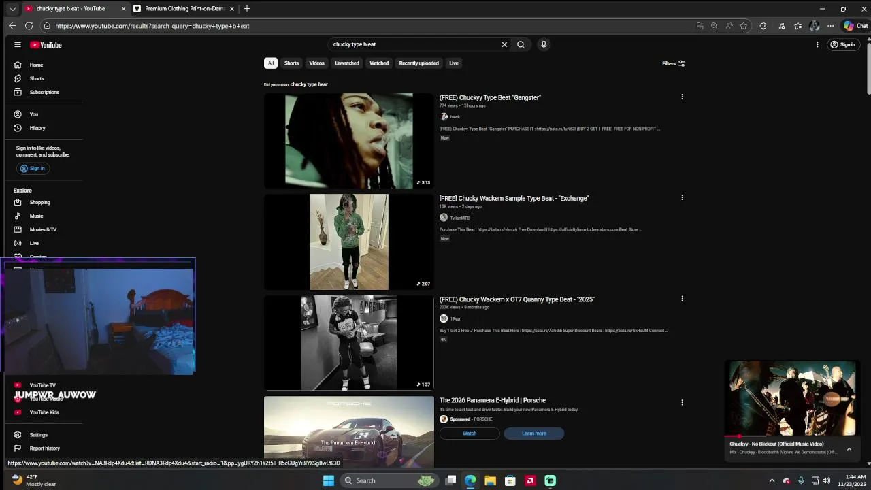Open the TylianMTB channel link
Viewport: 871px width, 490px height.
(x=460, y=218)
